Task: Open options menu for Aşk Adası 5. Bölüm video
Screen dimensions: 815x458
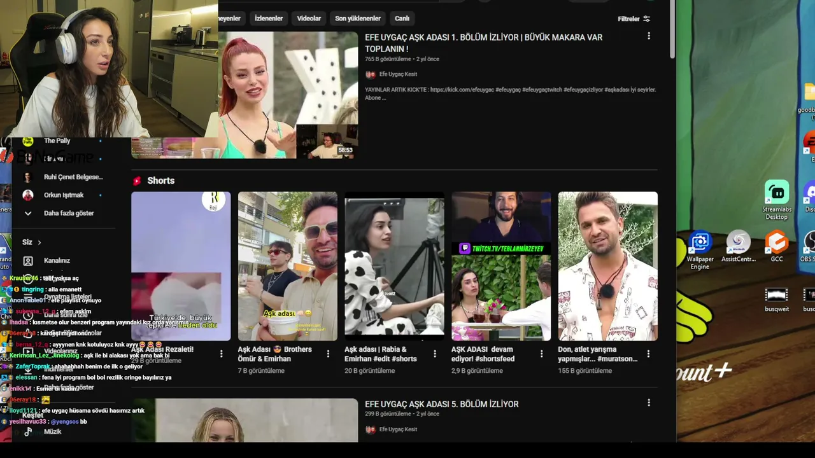Action: [649, 403]
